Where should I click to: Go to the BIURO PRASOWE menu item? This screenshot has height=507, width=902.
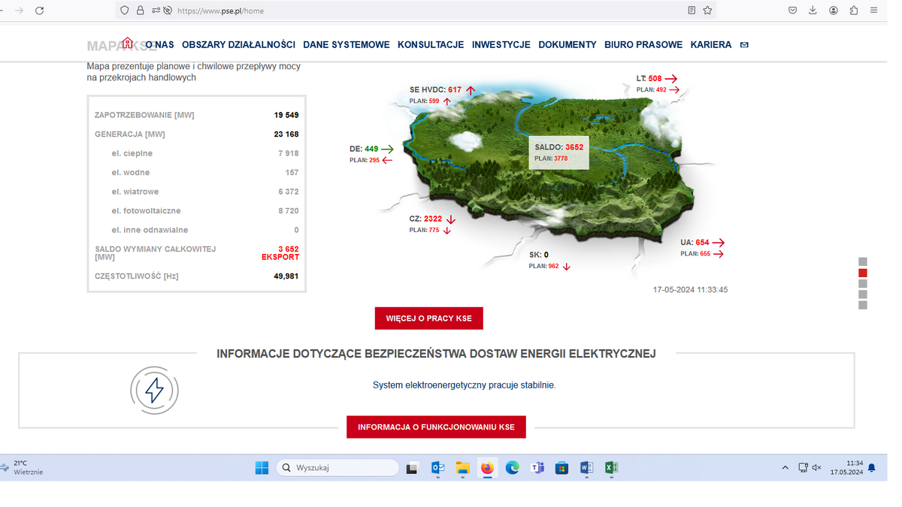[643, 45]
